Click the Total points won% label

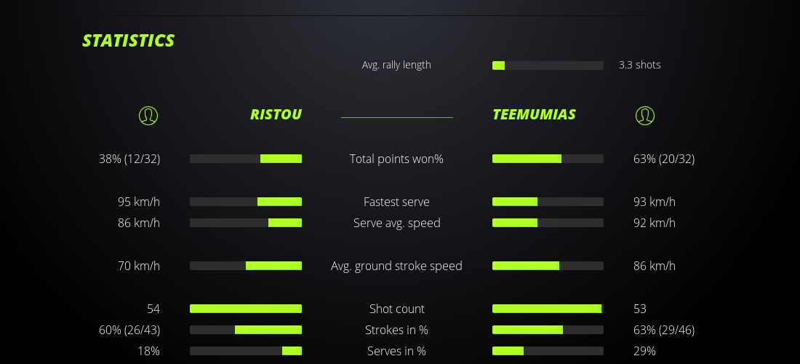point(396,159)
